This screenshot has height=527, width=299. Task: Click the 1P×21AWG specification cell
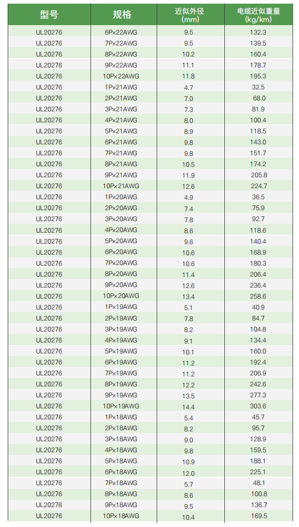point(121,87)
